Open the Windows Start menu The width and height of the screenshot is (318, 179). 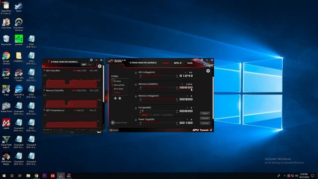4,176
